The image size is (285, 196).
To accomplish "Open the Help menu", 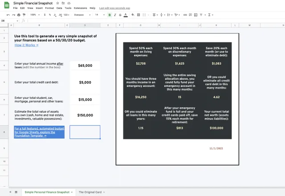I will click(x=92, y=8).
